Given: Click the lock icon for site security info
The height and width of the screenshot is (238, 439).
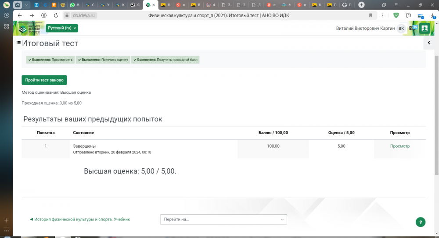Looking at the screenshot, I should coord(67,15).
